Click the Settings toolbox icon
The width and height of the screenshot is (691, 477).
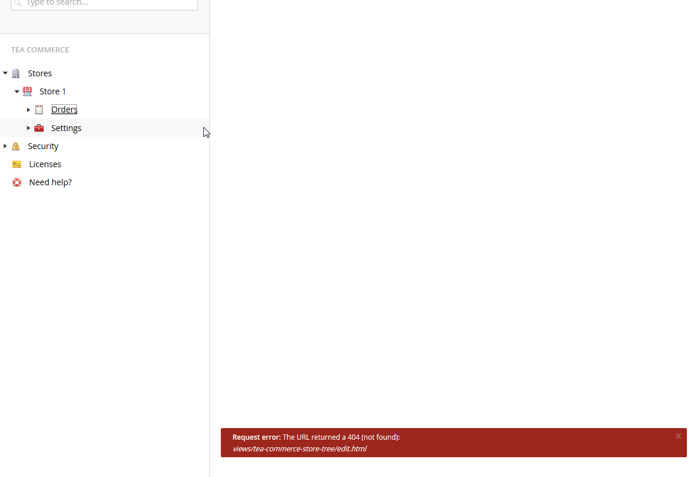point(39,128)
